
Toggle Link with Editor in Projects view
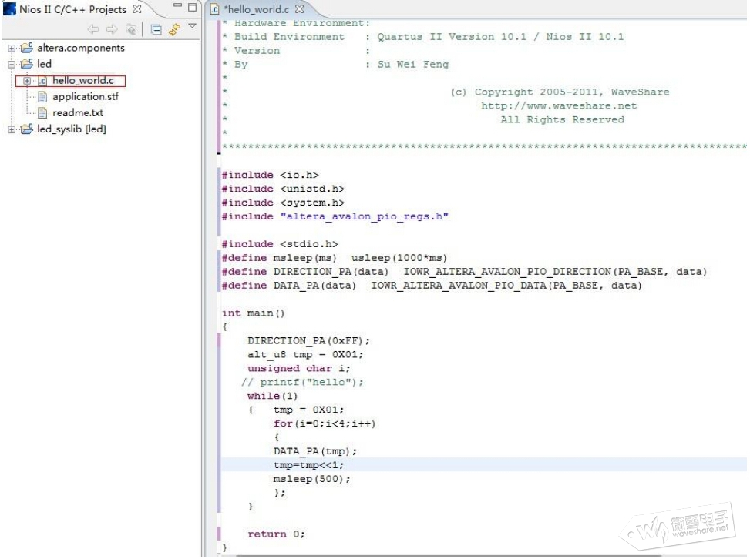[174, 29]
